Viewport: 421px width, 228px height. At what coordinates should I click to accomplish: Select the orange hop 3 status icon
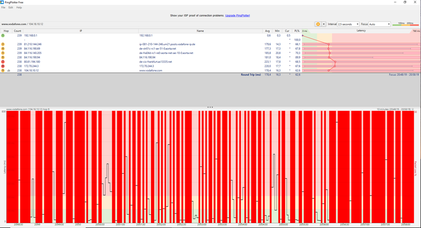pyautogui.click(x=3, y=44)
